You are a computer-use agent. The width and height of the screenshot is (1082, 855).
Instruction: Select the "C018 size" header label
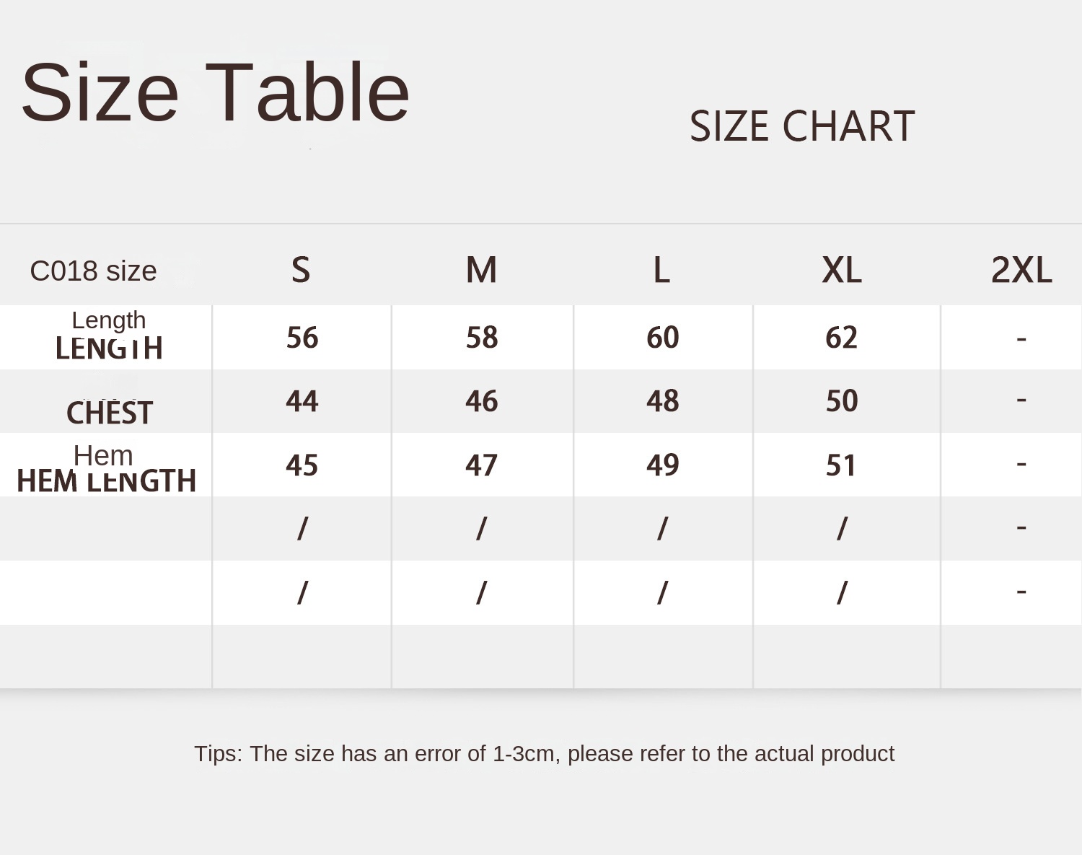click(93, 271)
